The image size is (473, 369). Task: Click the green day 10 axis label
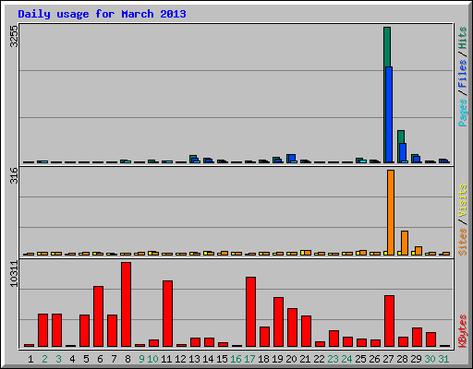click(152, 359)
